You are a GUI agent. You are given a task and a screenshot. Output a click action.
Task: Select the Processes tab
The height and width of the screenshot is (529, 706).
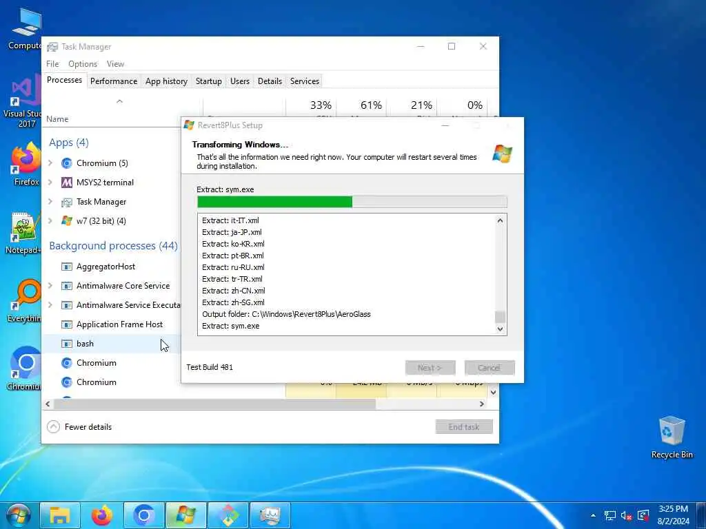(x=64, y=80)
